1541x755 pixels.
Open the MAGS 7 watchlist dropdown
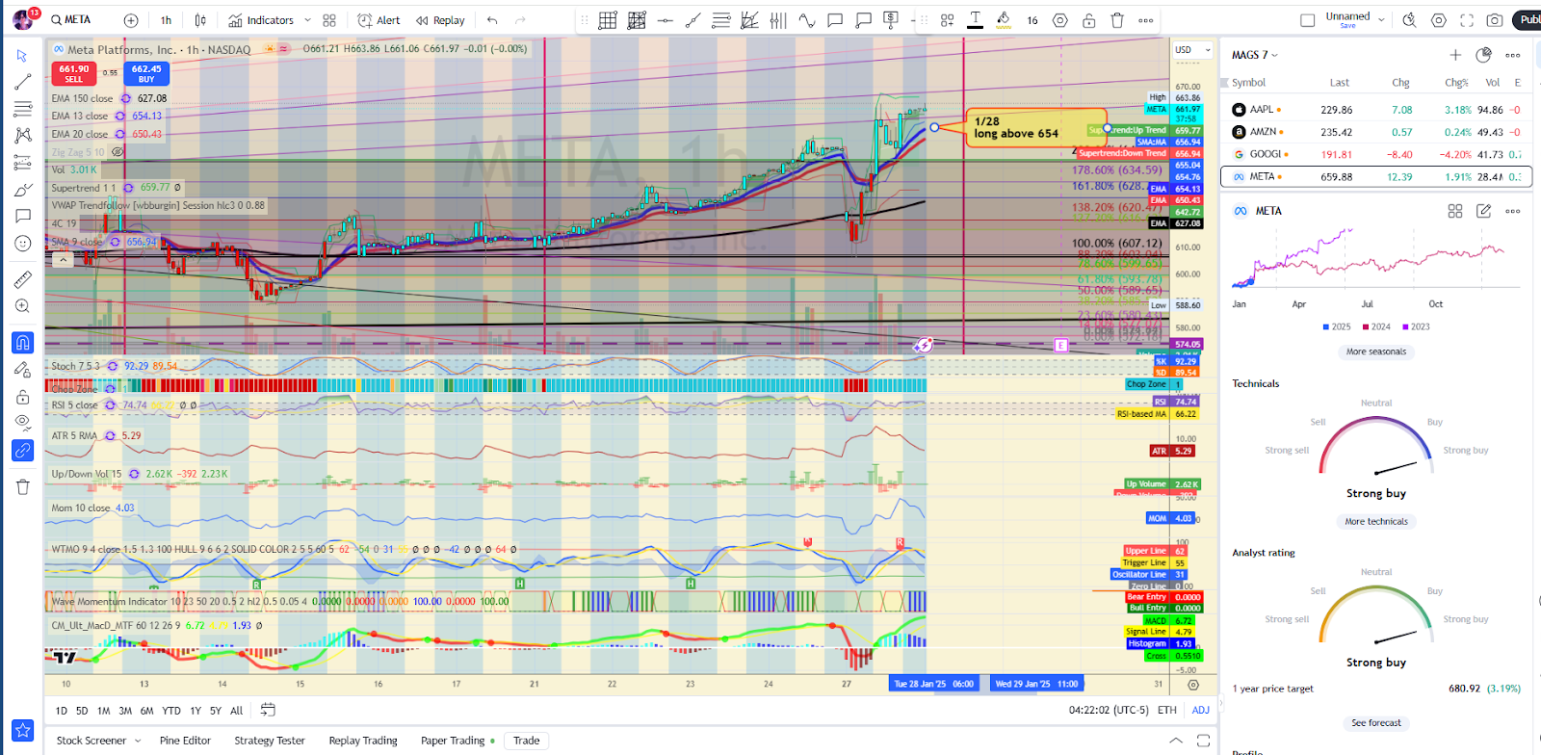coord(1255,55)
